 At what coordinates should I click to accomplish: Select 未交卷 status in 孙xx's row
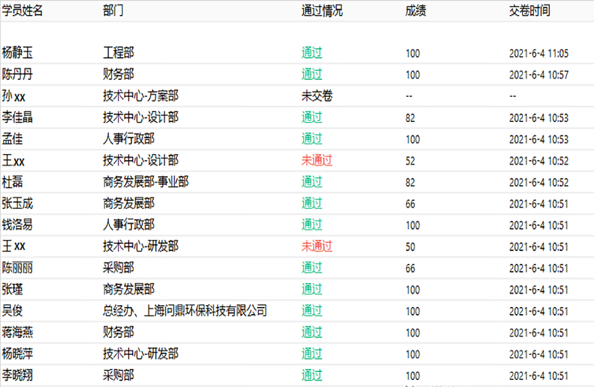pyautogui.click(x=316, y=96)
